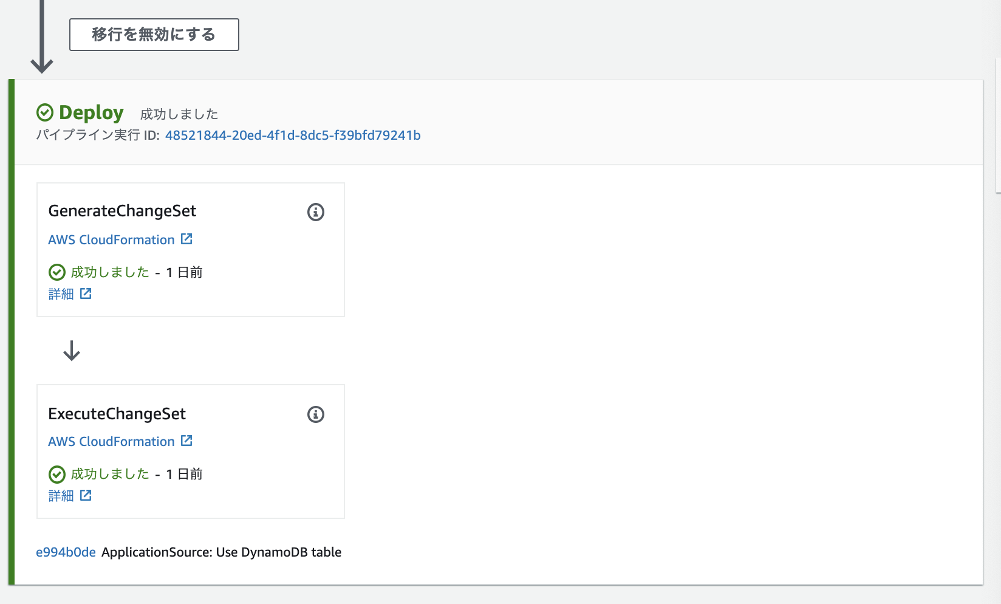Click the Deploy stage success checkmark icon
This screenshot has height=604, width=1001.
(x=45, y=112)
